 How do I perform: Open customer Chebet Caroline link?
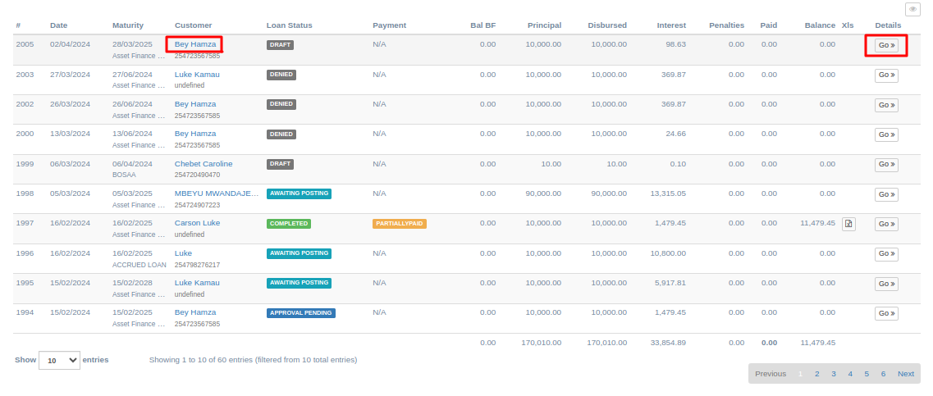tap(204, 163)
